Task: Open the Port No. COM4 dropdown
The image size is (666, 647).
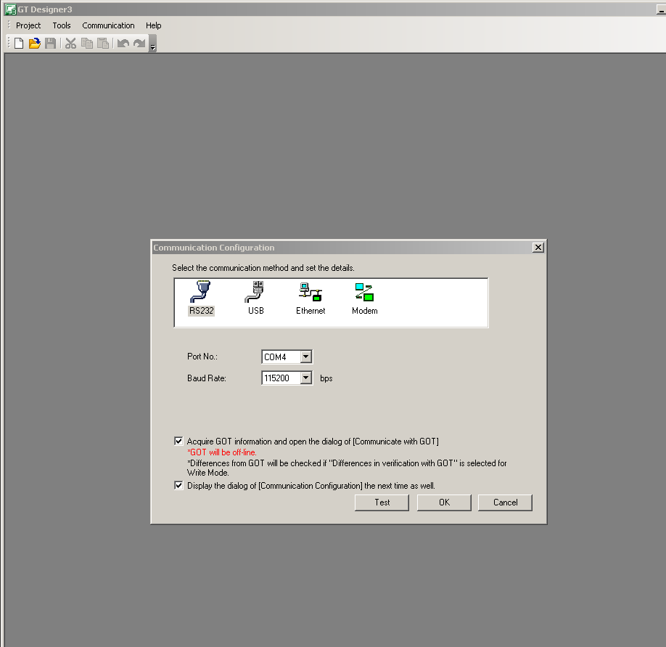Action: (305, 357)
